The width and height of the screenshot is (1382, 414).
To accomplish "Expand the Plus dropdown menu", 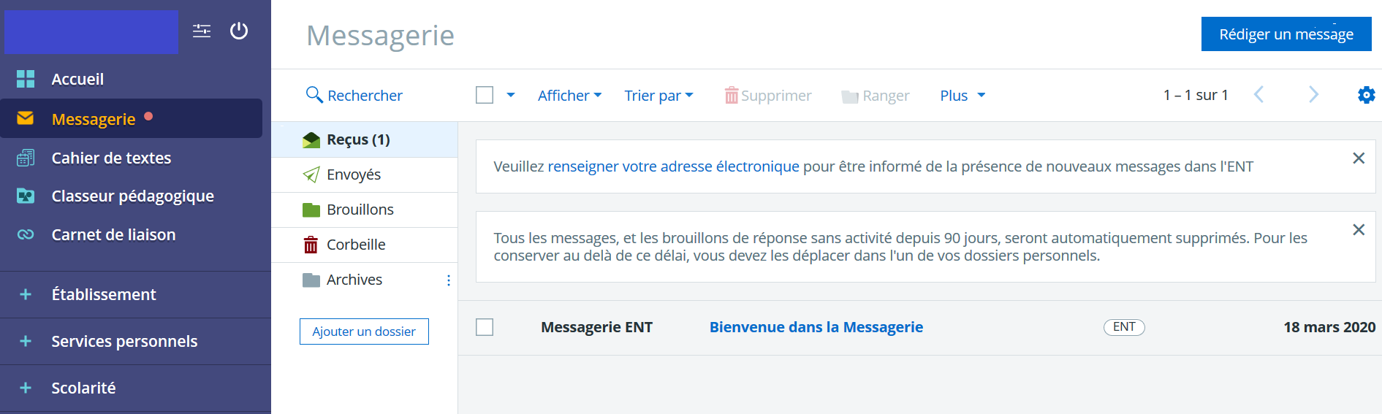I will 963,96.
